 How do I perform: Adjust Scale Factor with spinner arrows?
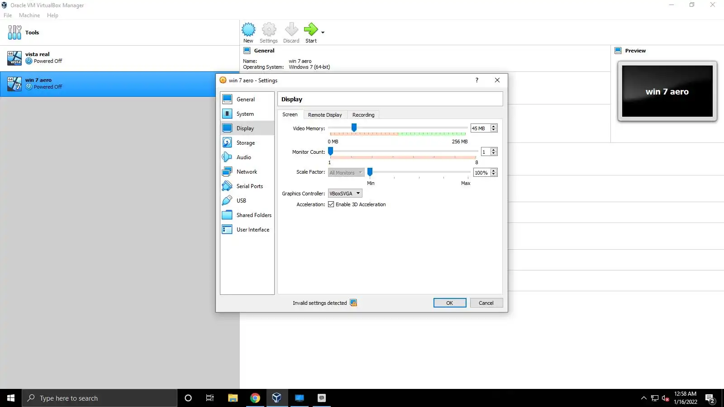pos(494,173)
